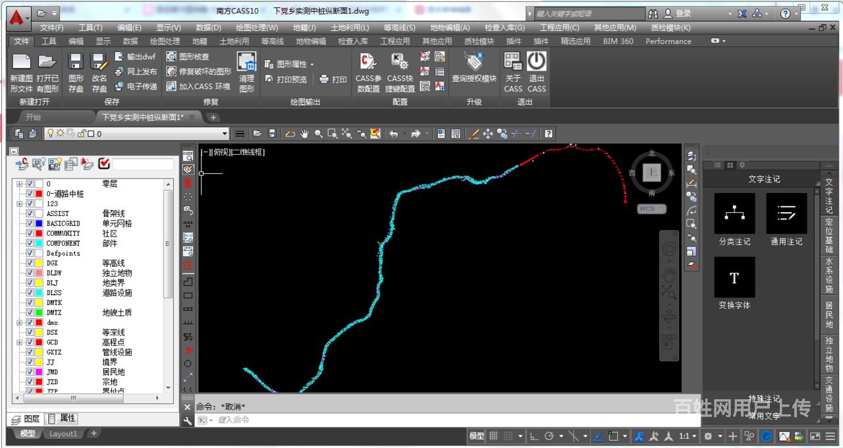Uncheck the DGX 等高线 layer checkbox

pyautogui.click(x=30, y=263)
